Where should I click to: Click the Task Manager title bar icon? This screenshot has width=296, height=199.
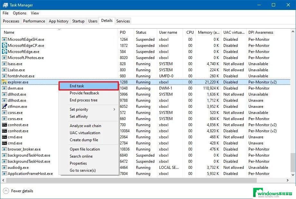(5, 5)
